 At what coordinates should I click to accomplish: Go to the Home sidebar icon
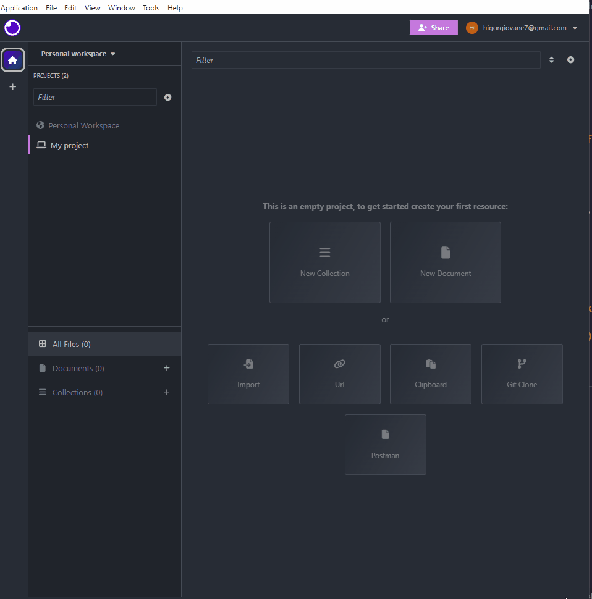(x=13, y=60)
